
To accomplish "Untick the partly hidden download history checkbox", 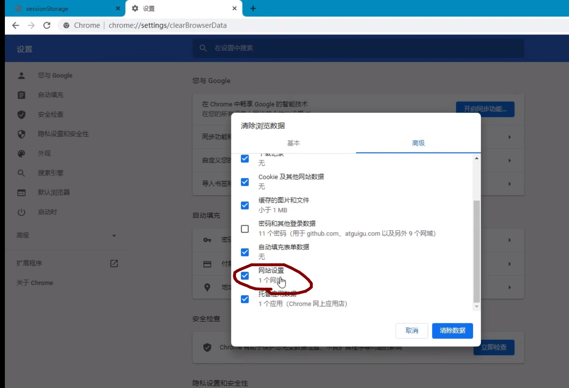I will [245, 158].
